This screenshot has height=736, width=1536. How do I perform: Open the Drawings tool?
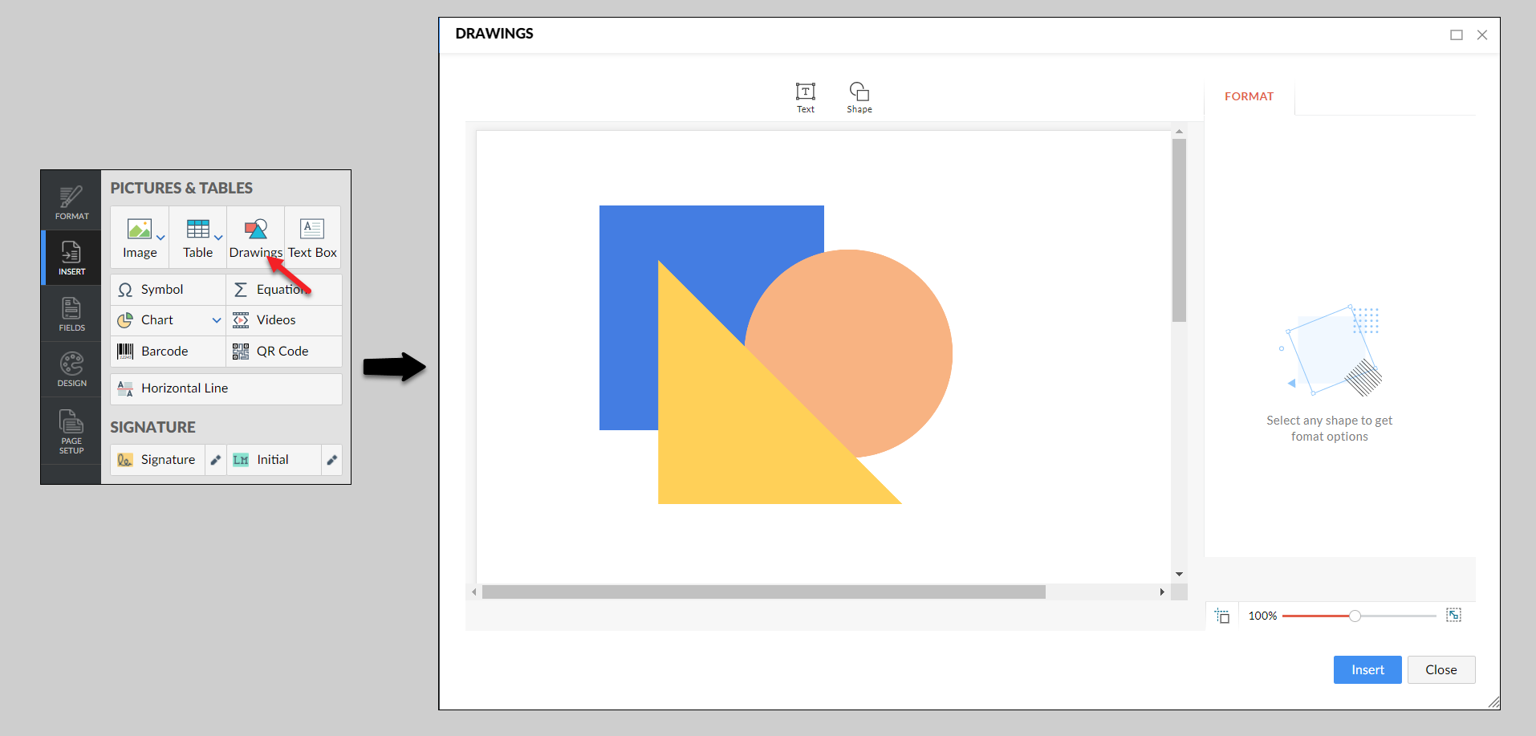point(255,238)
